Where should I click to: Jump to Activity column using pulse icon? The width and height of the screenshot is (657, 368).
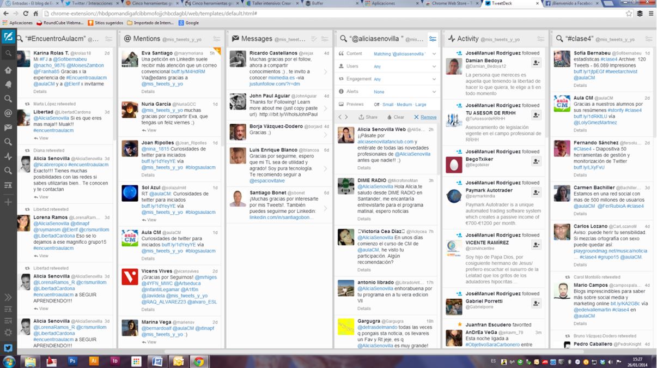[8, 156]
